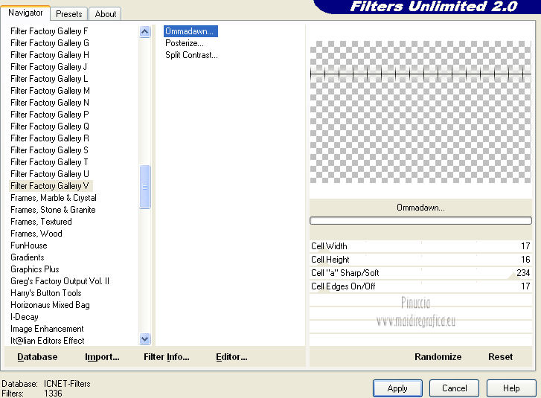Choose the Split Contrast... filter
Screen dimensions: 541x398
click(x=191, y=55)
